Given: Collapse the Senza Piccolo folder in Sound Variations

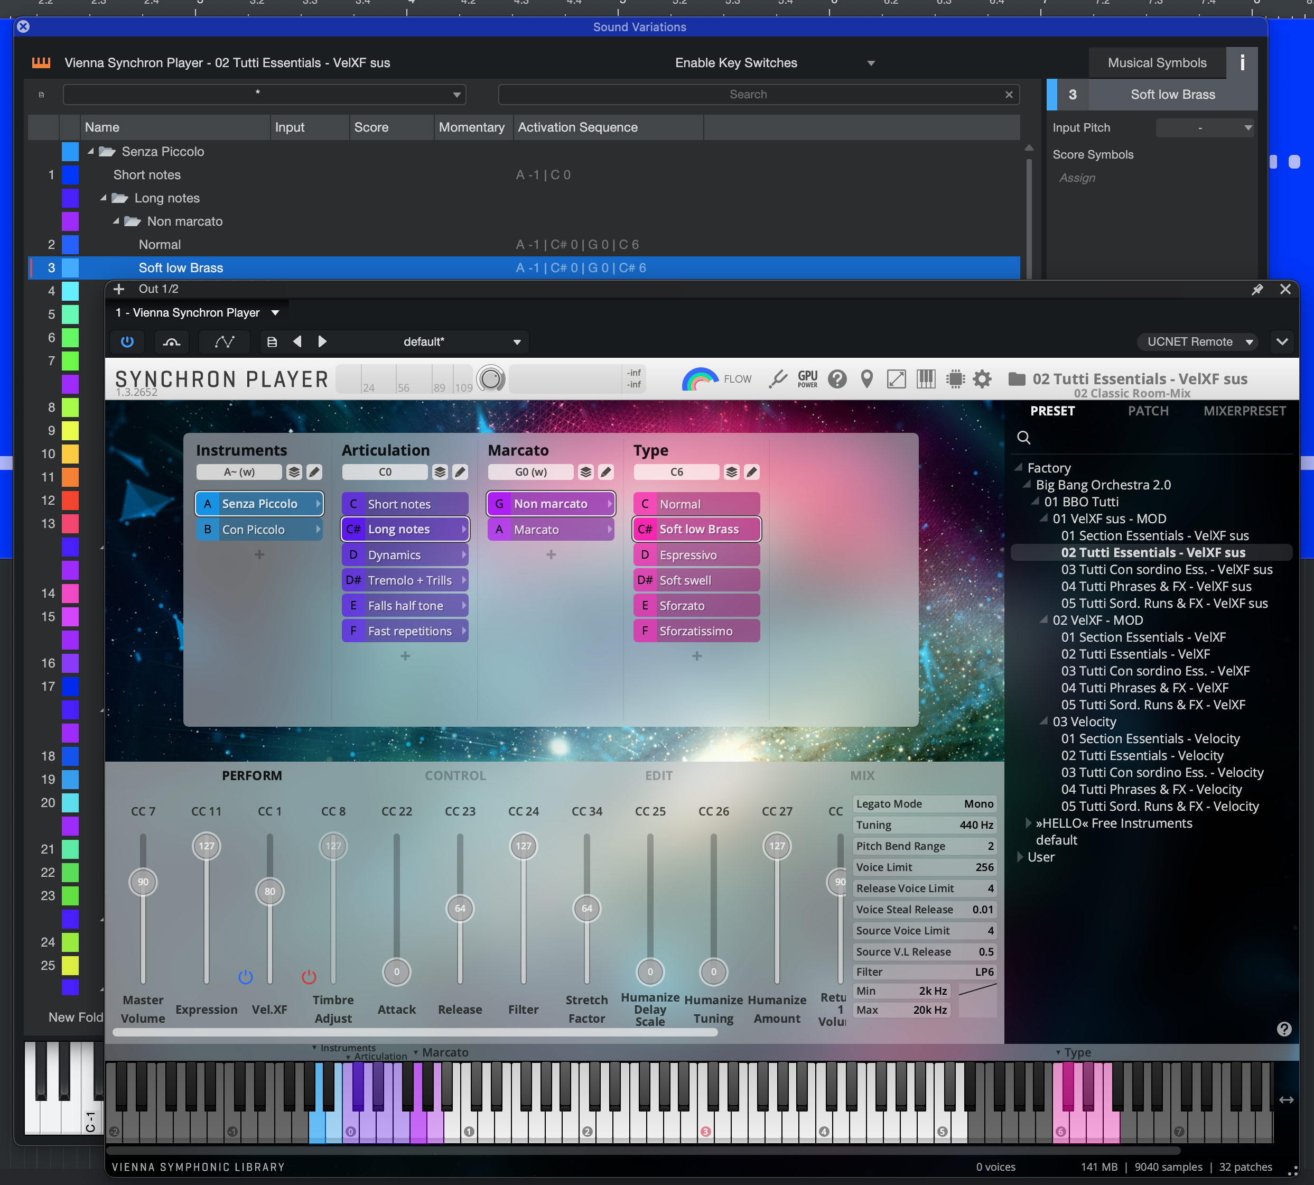Looking at the screenshot, I should point(90,151).
